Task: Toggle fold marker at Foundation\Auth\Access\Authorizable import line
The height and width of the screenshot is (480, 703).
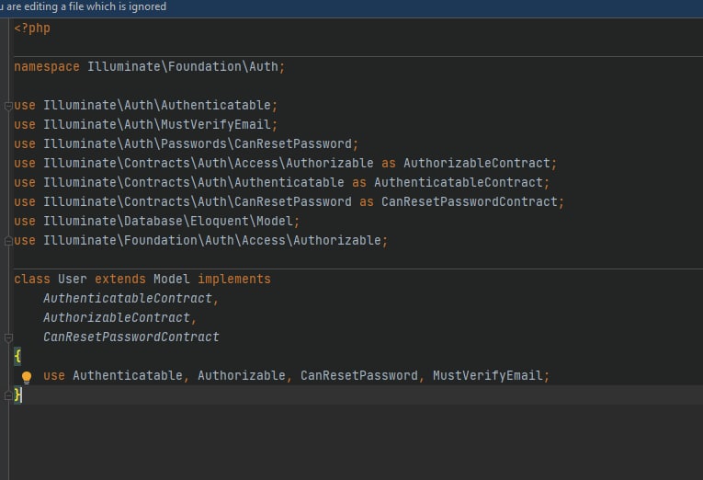Action: pyautogui.click(x=8, y=241)
